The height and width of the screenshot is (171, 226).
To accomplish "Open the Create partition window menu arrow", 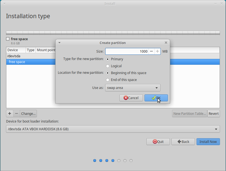I will [59, 43].
